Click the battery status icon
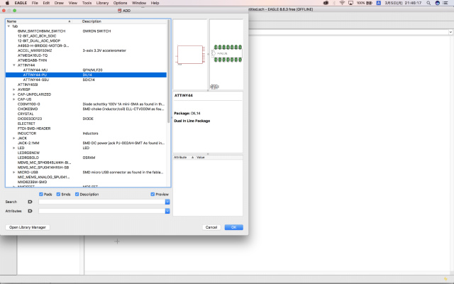 369,3
